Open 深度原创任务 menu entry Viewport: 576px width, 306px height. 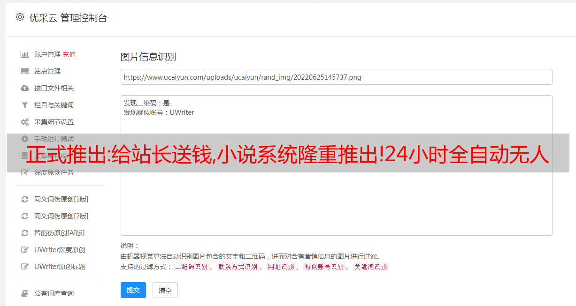(x=54, y=172)
